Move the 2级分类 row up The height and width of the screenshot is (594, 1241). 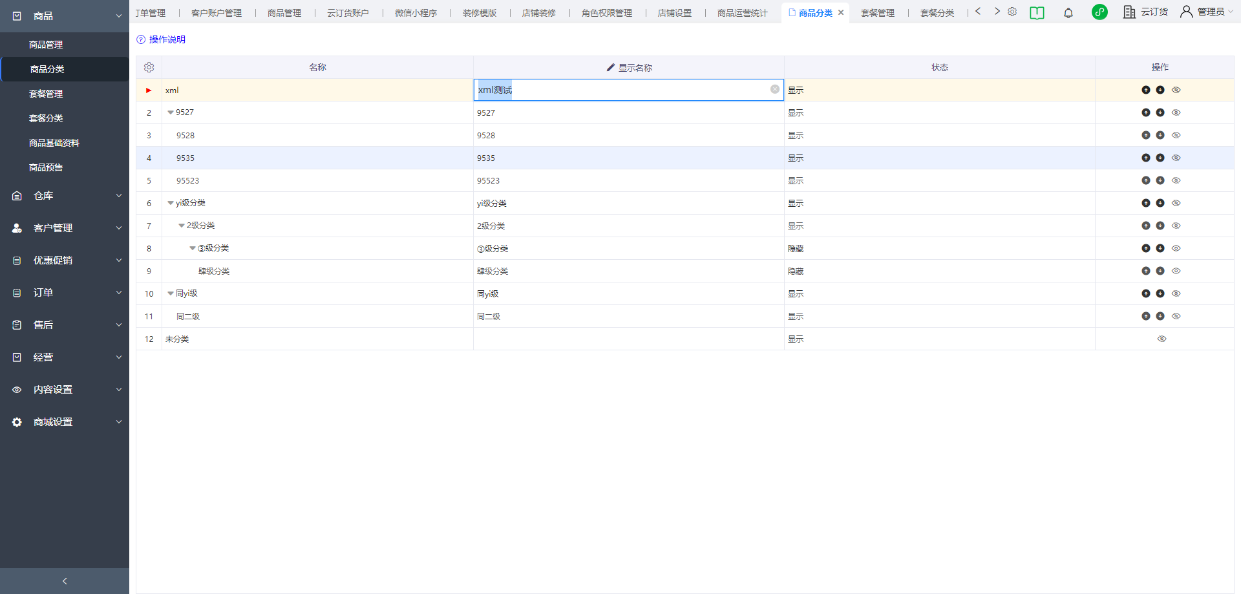pos(1145,226)
